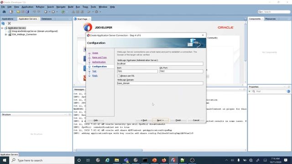Open Firefox from taskbar
Image resolution: width=292 pixels, height=164 pixels.
[x=164, y=160]
